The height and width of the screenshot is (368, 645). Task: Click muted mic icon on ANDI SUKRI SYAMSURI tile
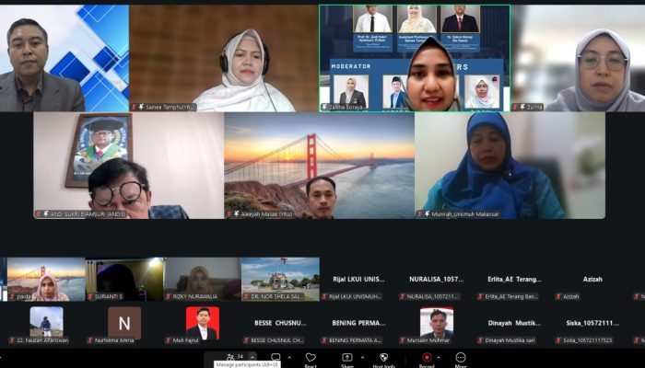pyautogui.click(x=39, y=214)
